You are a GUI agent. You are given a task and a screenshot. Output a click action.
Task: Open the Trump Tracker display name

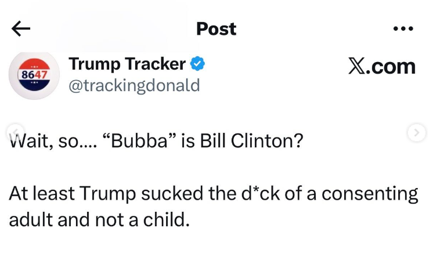tap(127, 64)
